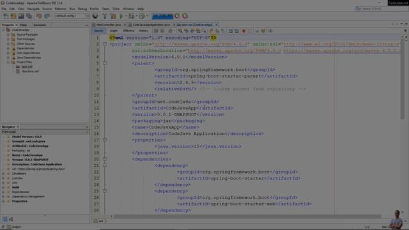Open the POM model dropdown in Navigator
Image resolution: width=409 pixels, height=230 pixels.
click(x=45, y=132)
